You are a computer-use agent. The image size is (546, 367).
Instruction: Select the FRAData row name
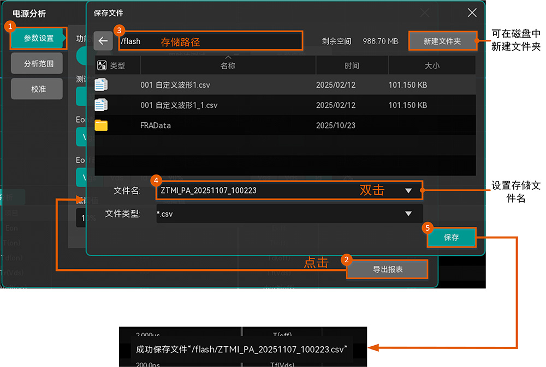tap(156, 125)
